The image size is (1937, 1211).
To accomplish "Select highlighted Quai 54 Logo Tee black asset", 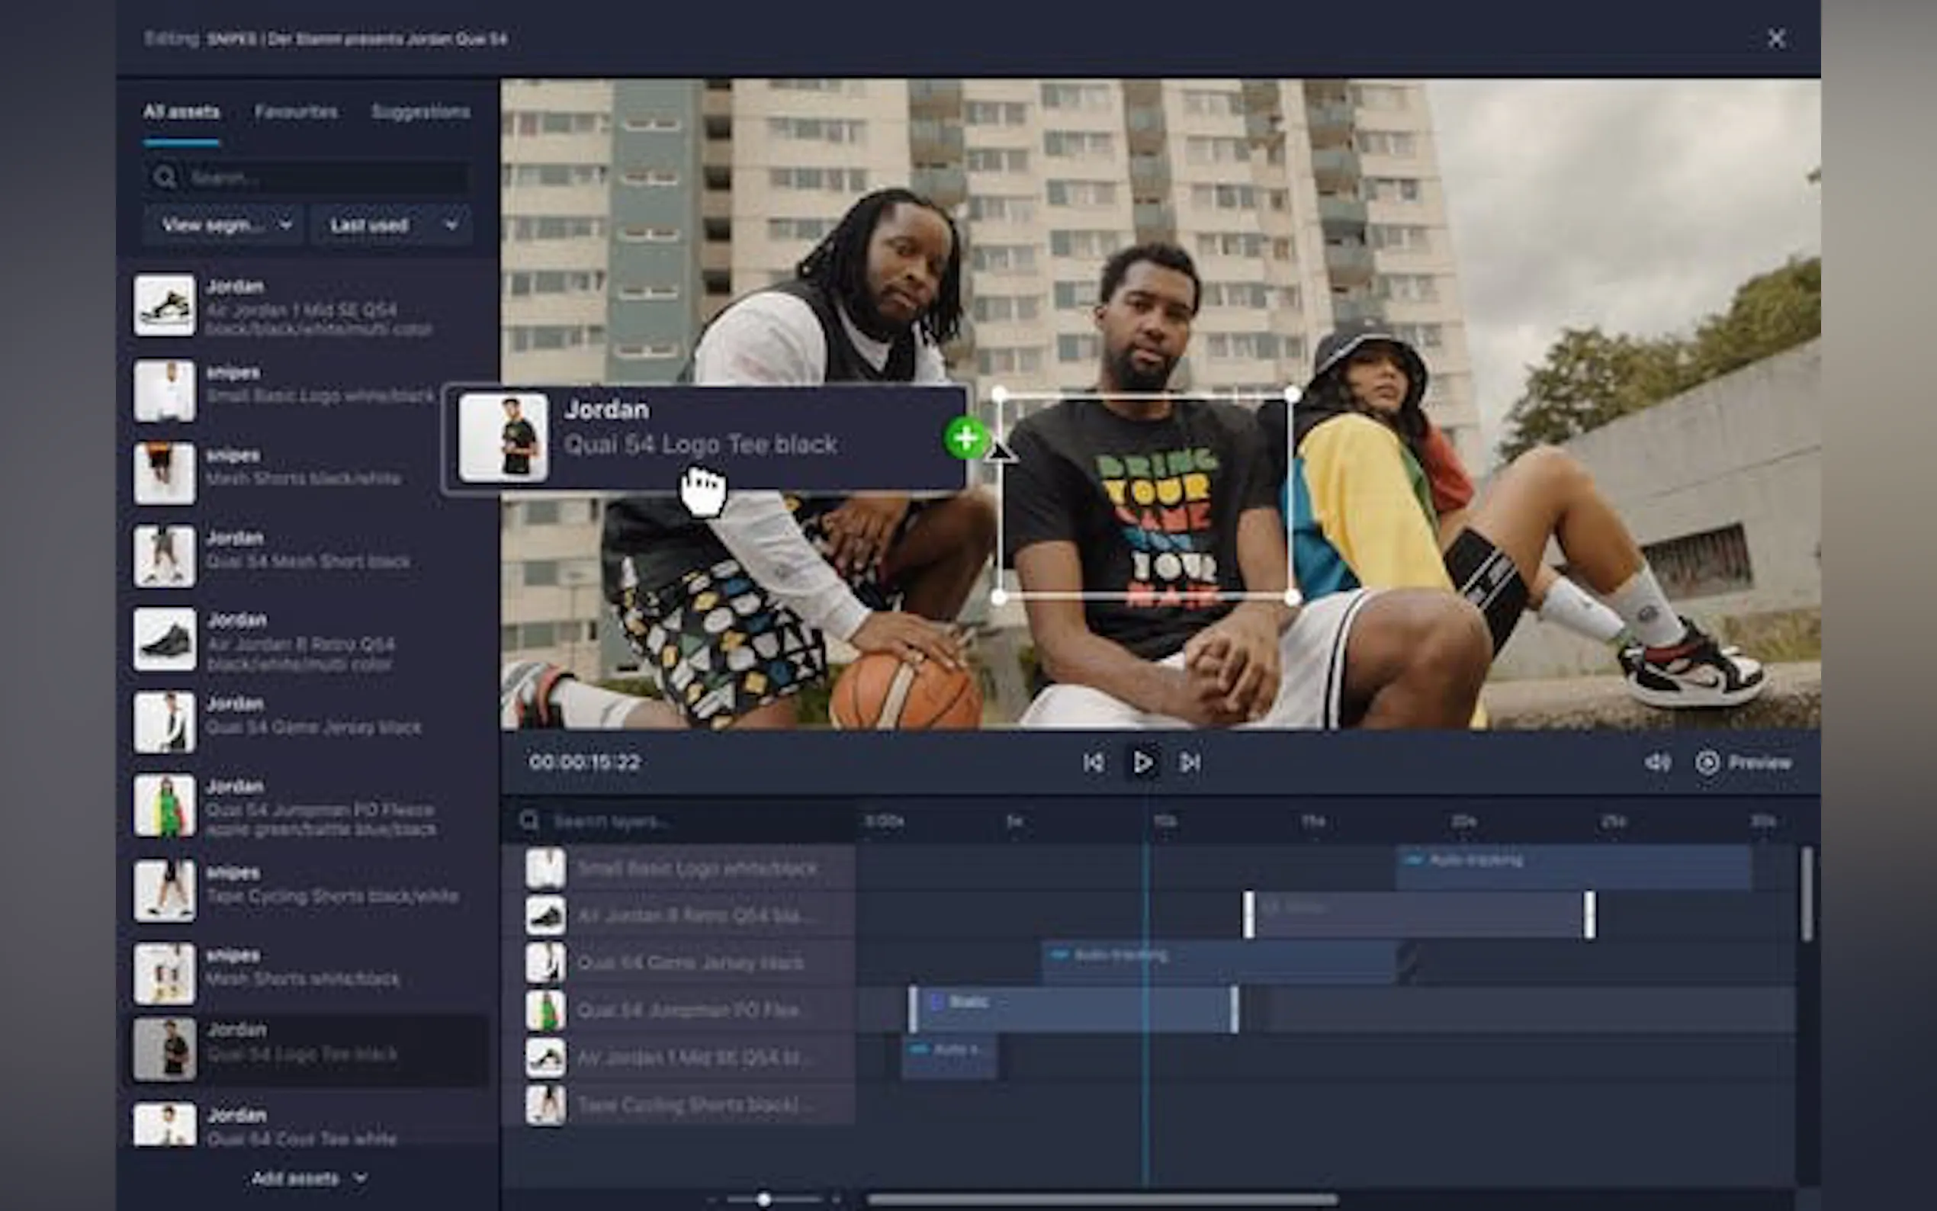I will pyautogui.click(x=307, y=1049).
